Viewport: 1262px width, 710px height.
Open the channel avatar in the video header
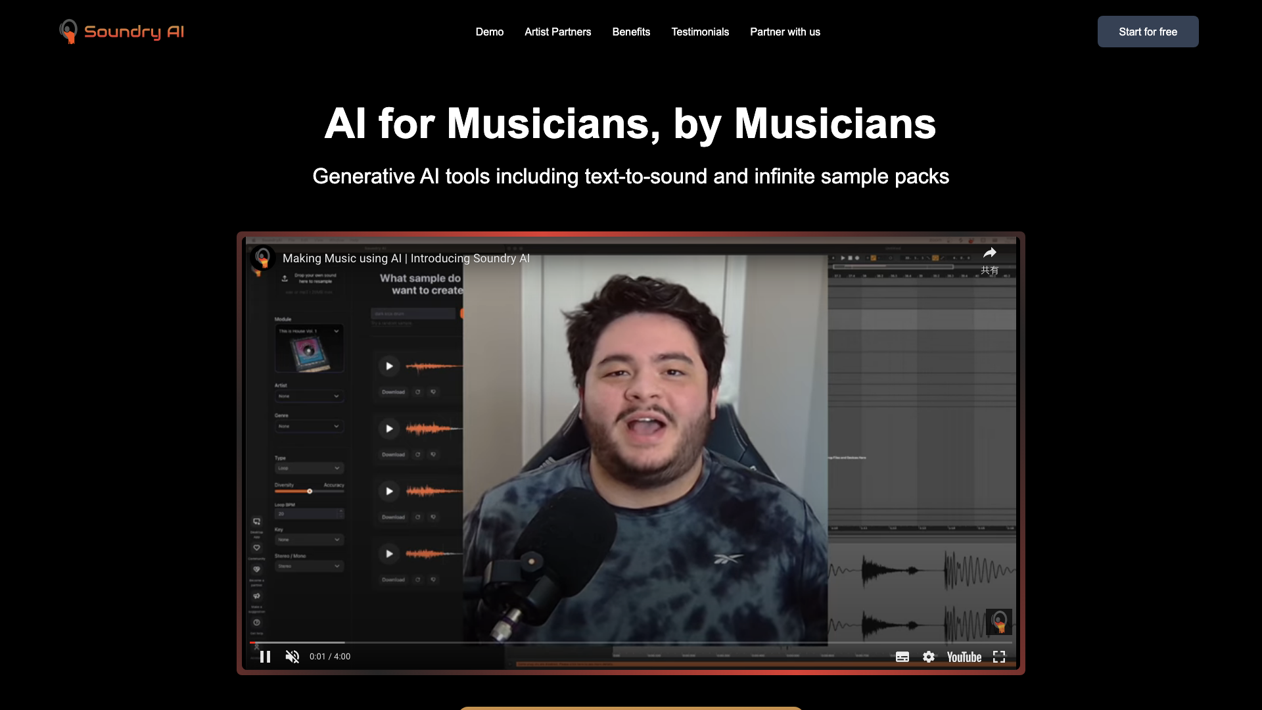pyautogui.click(x=263, y=258)
